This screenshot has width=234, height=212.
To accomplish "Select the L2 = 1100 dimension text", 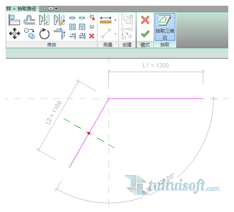I will [53, 113].
